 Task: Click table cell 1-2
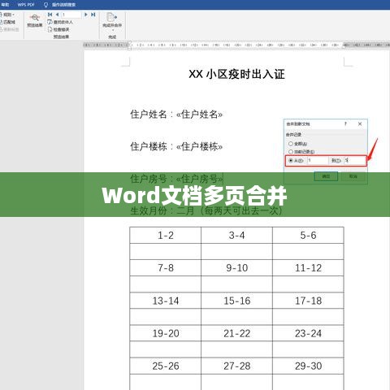(166, 236)
